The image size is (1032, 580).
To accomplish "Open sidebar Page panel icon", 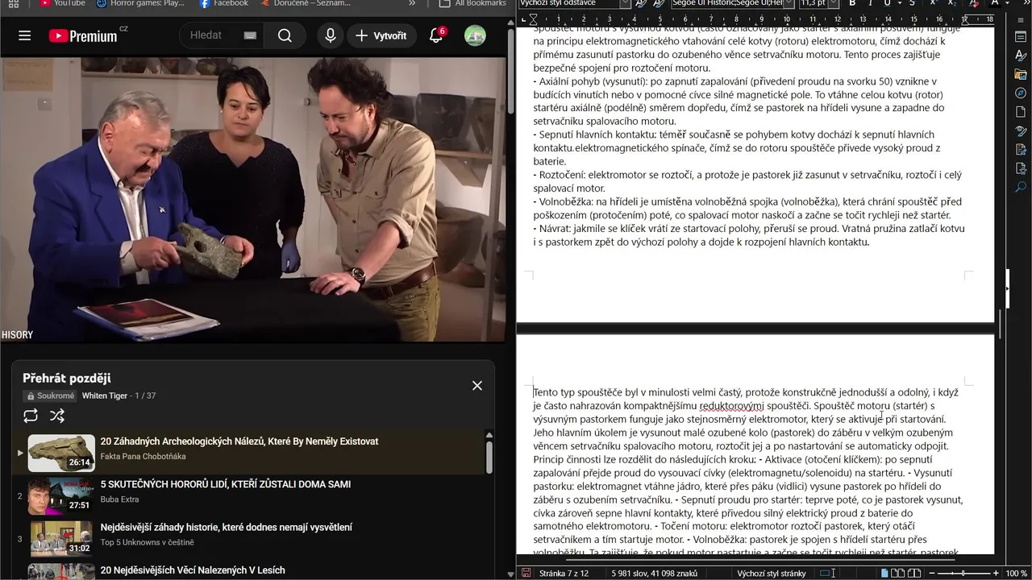I will click(1021, 112).
